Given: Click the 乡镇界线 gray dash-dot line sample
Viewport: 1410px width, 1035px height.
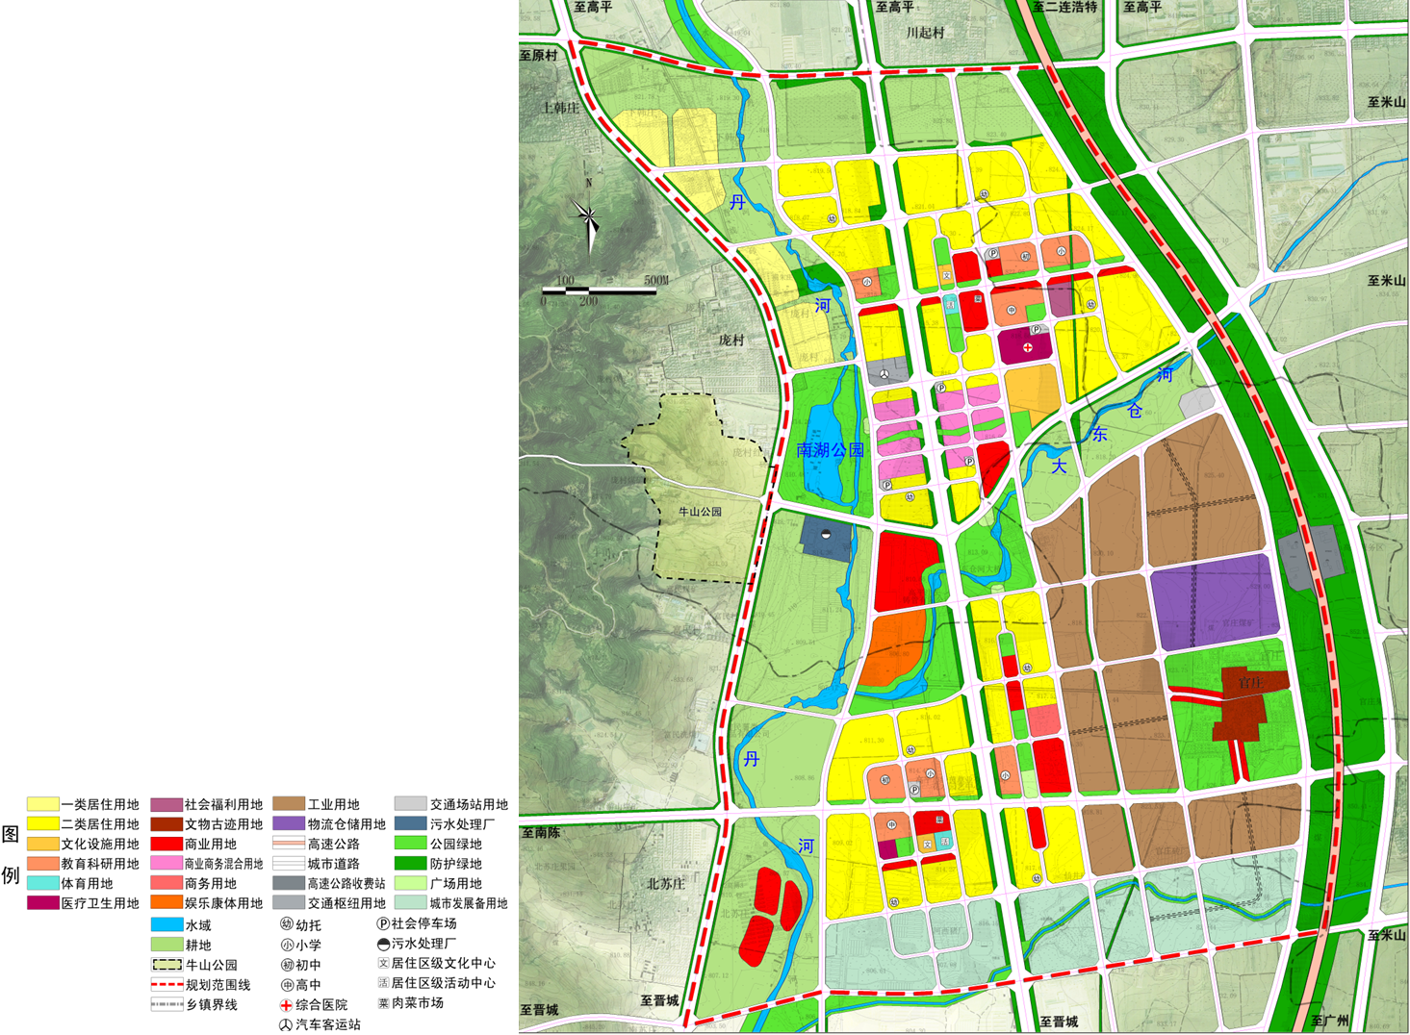Looking at the screenshot, I should (167, 1005).
